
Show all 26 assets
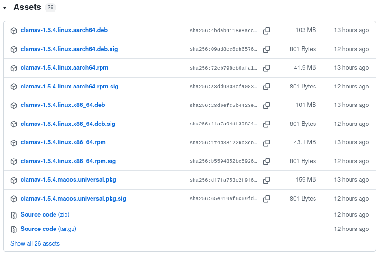[x=35, y=244]
